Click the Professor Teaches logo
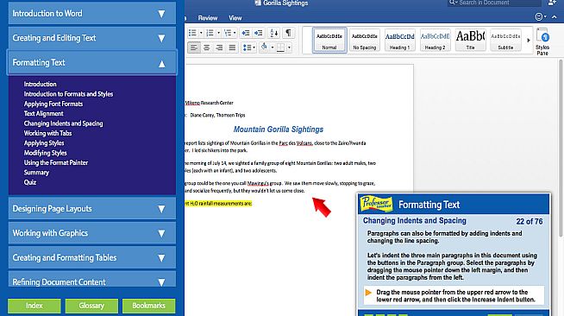 (x=376, y=204)
